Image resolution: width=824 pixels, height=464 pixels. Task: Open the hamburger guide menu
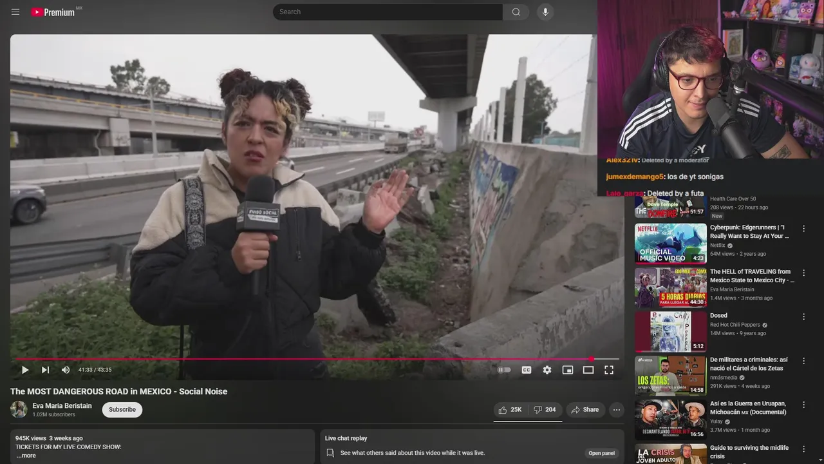[15, 12]
